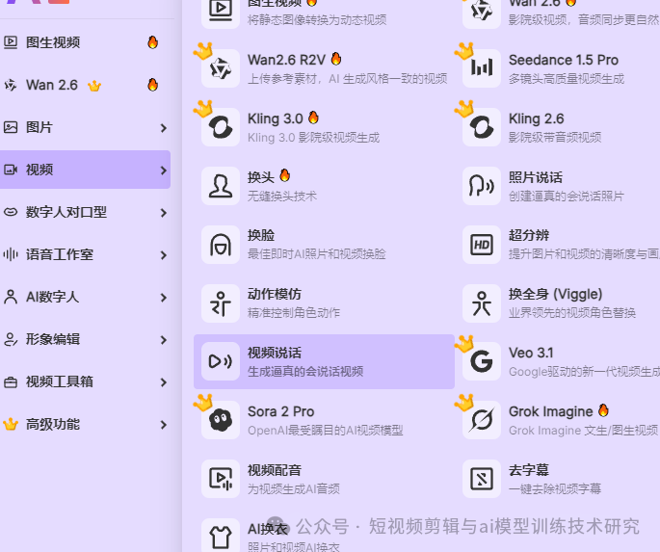The height and width of the screenshot is (552, 660).
Task: Open the Sora 2 Pro title link
Action: [x=280, y=411]
